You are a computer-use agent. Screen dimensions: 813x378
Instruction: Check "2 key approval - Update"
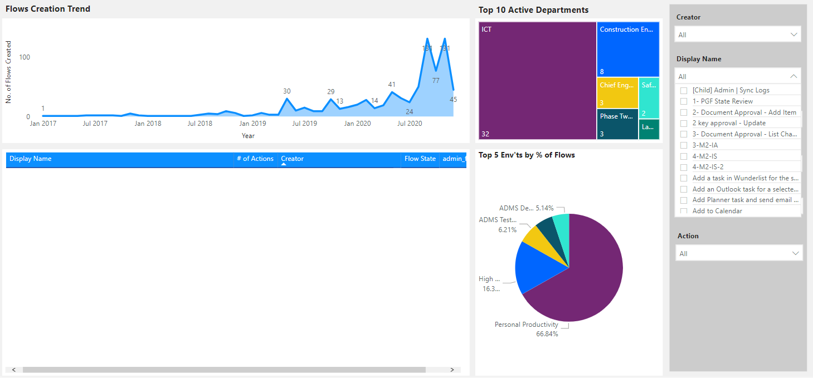(684, 122)
